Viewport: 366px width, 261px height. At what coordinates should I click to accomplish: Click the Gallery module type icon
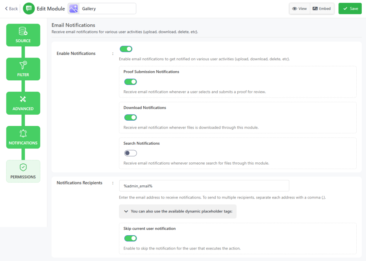click(73, 9)
